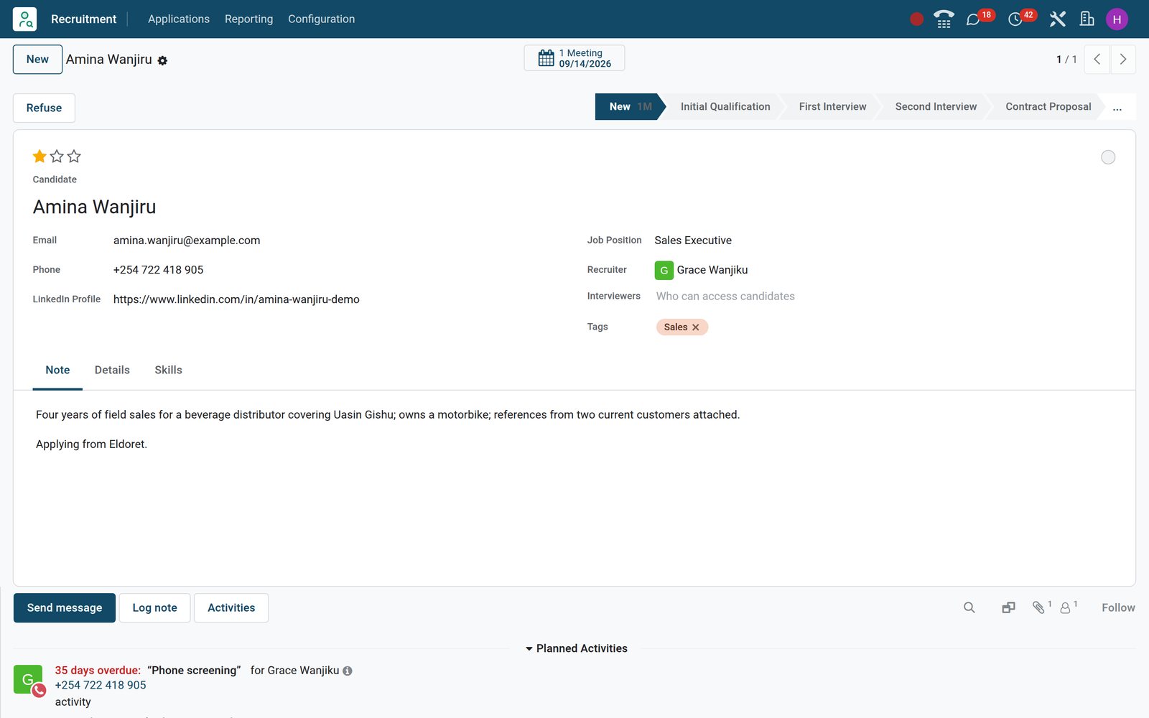Viewport: 1149px width, 718px height.
Task: Go to the previous record arrow
Action: (x=1097, y=60)
